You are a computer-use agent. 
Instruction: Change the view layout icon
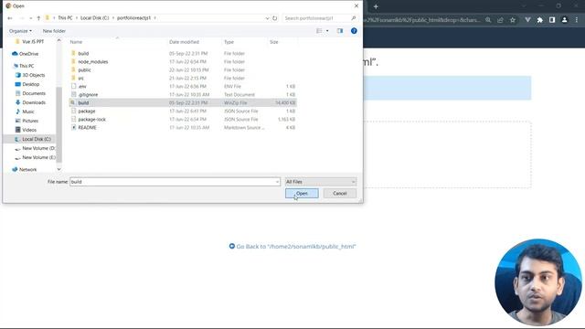[x=319, y=31]
